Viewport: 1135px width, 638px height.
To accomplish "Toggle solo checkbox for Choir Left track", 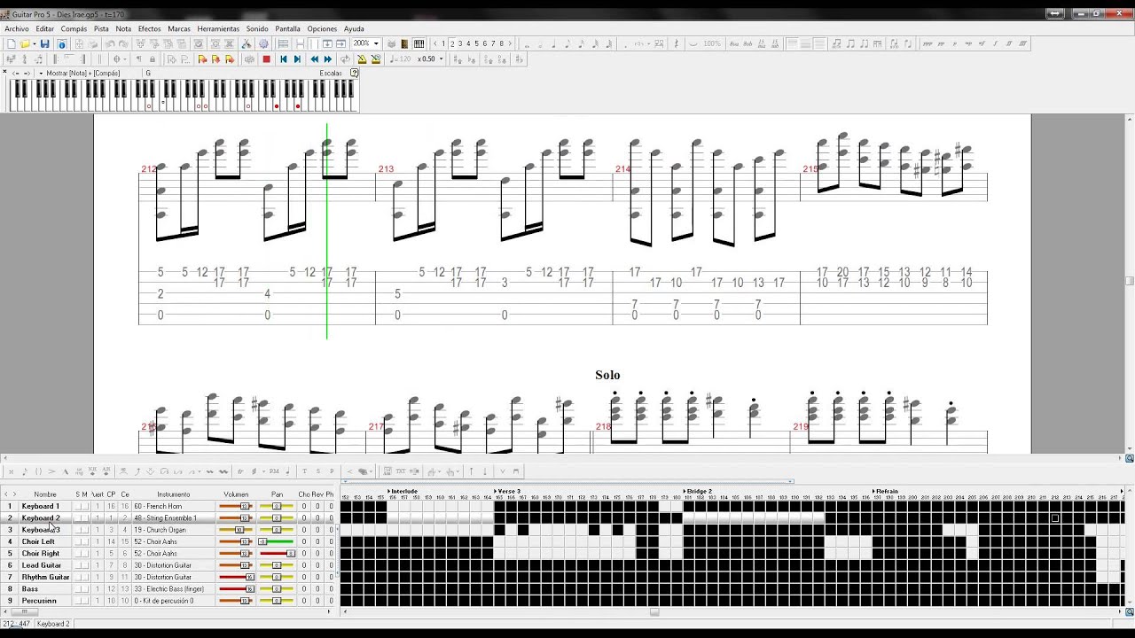I will [x=78, y=541].
